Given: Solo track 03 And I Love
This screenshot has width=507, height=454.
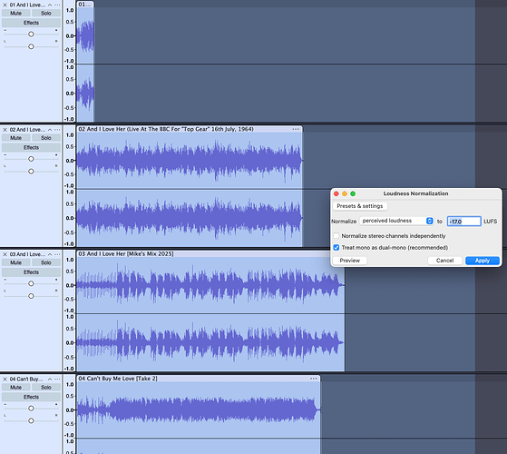Looking at the screenshot, I should click(x=46, y=262).
